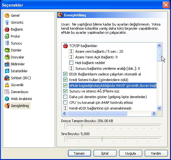Image resolution: width=171 pixels, height=160 pixels.
Task: Click the Zamanlayıcı calendar icon
Action: 7,92
